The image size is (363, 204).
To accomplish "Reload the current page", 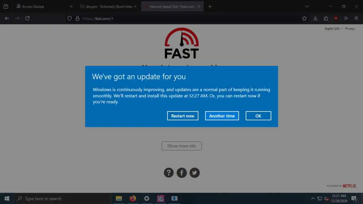I will (27, 18).
